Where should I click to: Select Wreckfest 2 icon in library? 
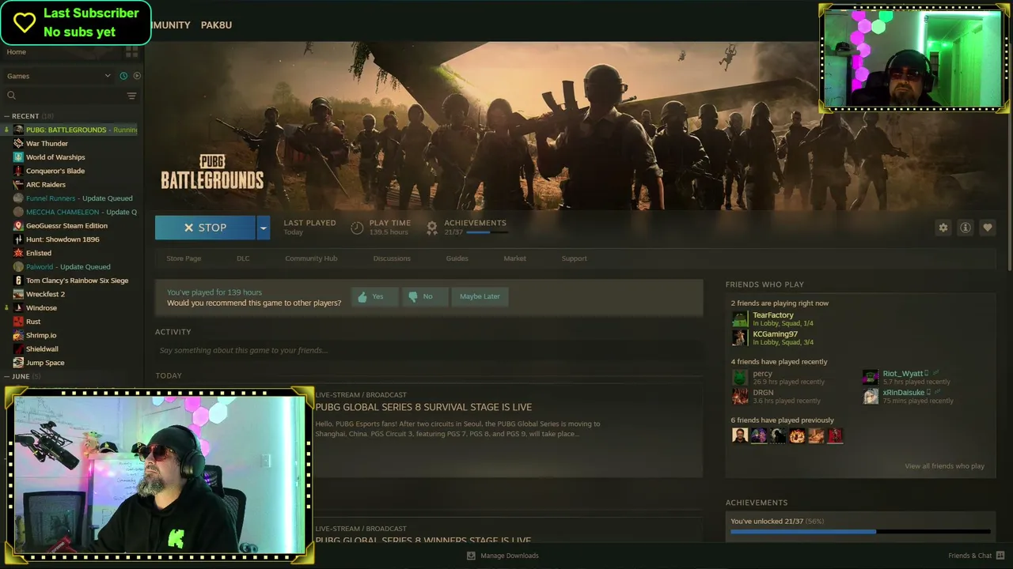coord(18,294)
